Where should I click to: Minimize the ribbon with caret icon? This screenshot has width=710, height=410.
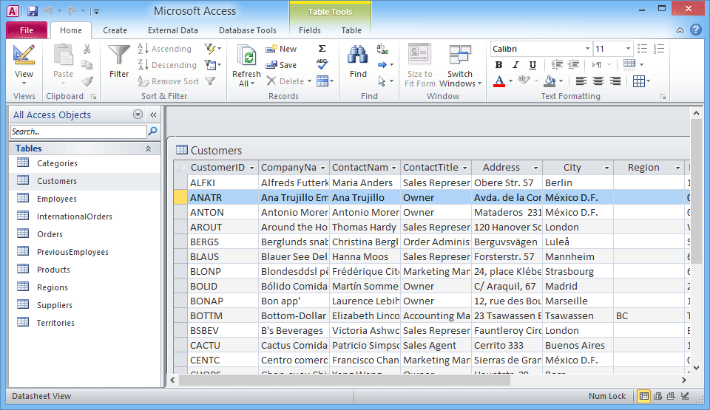coord(680,30)
